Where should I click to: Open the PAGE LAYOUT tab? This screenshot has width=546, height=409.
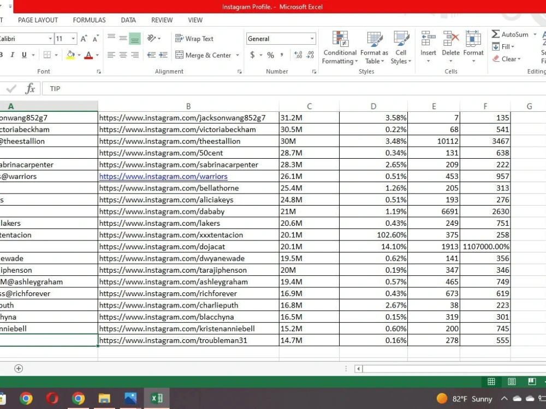tap(38, 20)
